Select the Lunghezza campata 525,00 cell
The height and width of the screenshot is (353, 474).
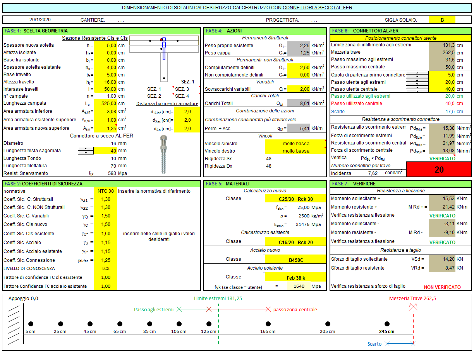[105, 103]
